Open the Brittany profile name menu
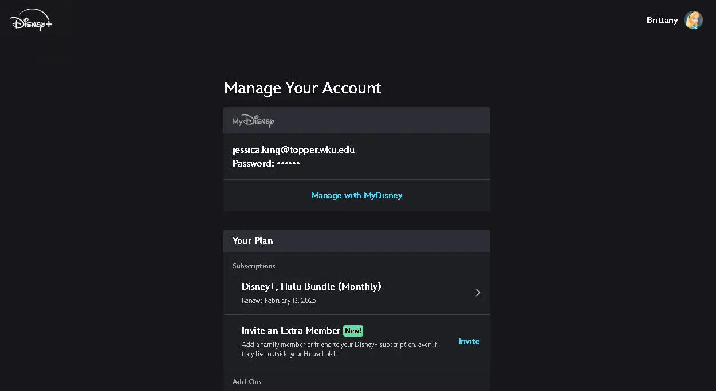Image resolution: width=716 pixels, height=391 pixels. pos(662,20)
